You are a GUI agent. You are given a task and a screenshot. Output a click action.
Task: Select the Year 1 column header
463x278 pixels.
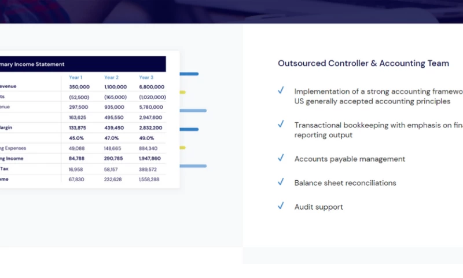tap(75, 77)
